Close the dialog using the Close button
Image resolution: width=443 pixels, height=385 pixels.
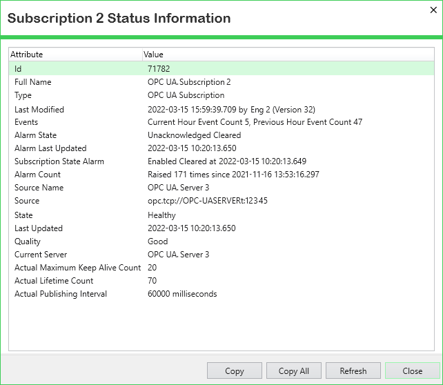point(412,371)
